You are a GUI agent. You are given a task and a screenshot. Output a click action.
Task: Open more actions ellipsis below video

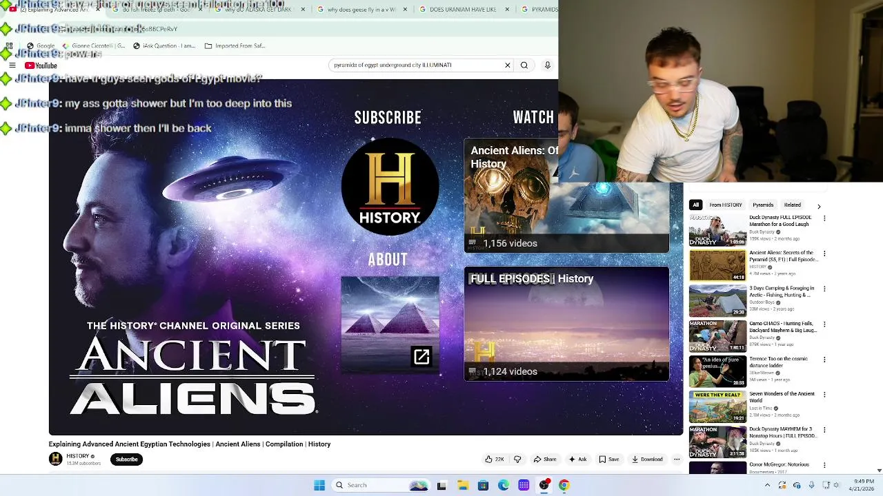[x=677, y=459]
